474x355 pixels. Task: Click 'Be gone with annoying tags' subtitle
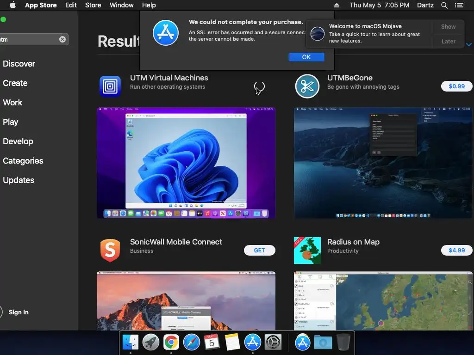[x=363, y=87]
